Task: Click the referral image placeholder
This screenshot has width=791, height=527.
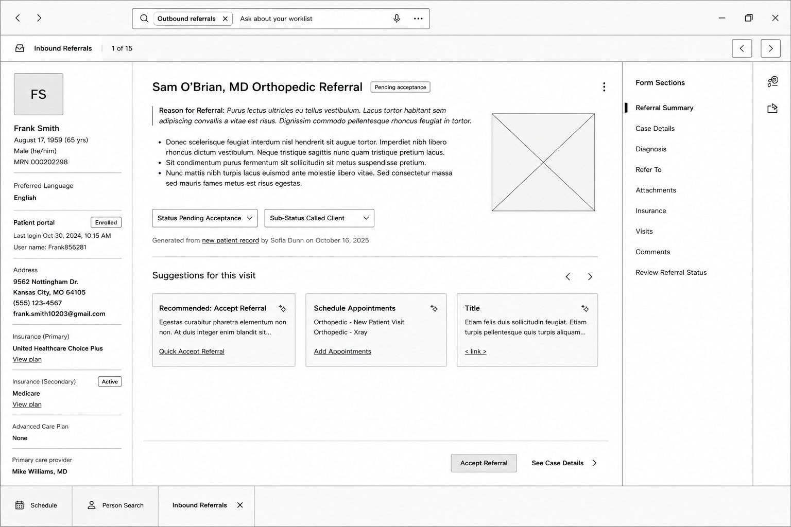Action: [543, 162]
